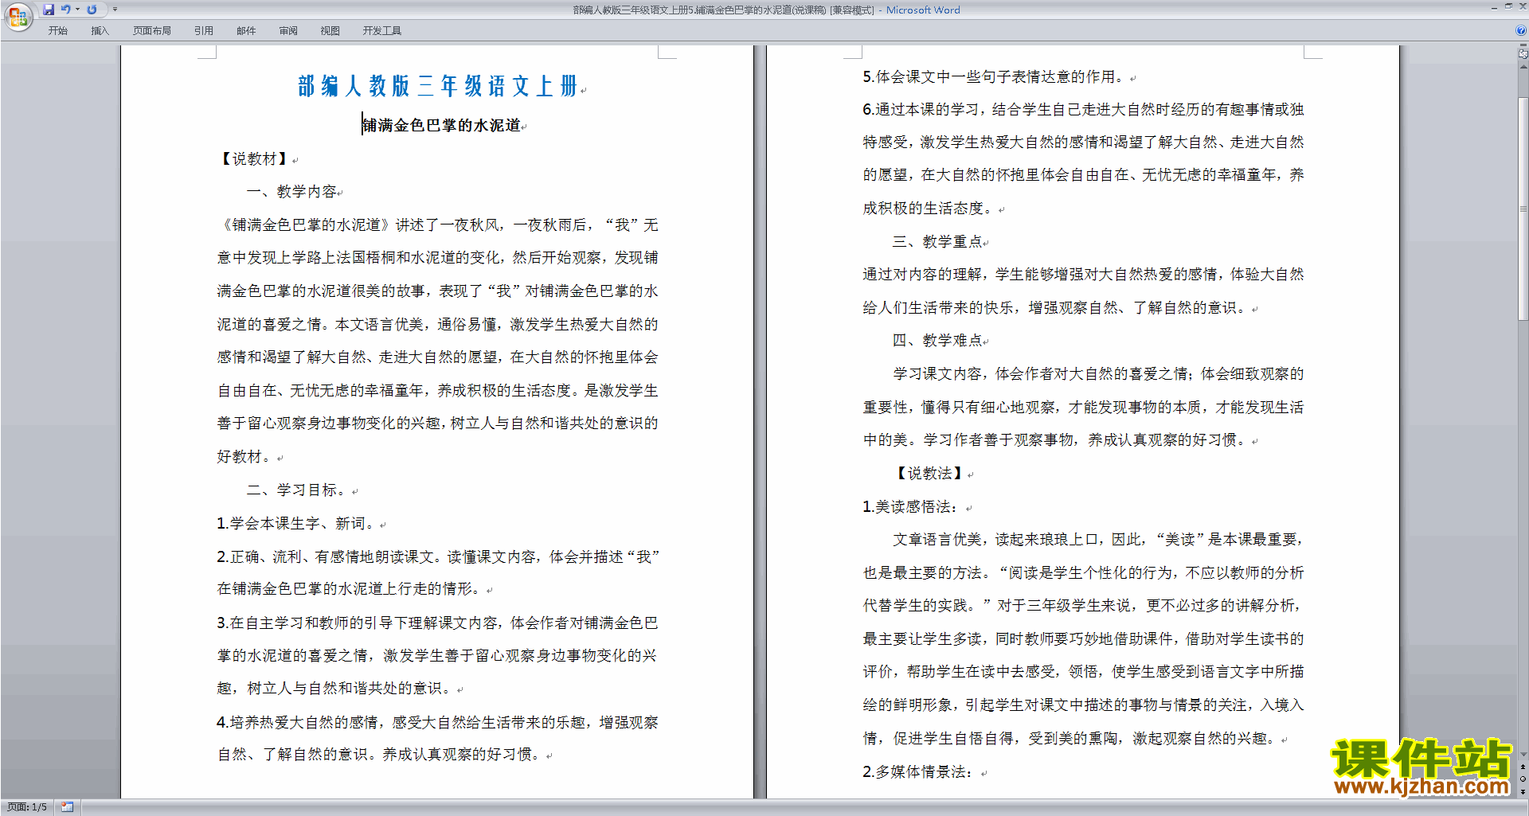Screen dimensions: 1529x816
Task: Click the heading 三、教学重点
Action: 937,242
